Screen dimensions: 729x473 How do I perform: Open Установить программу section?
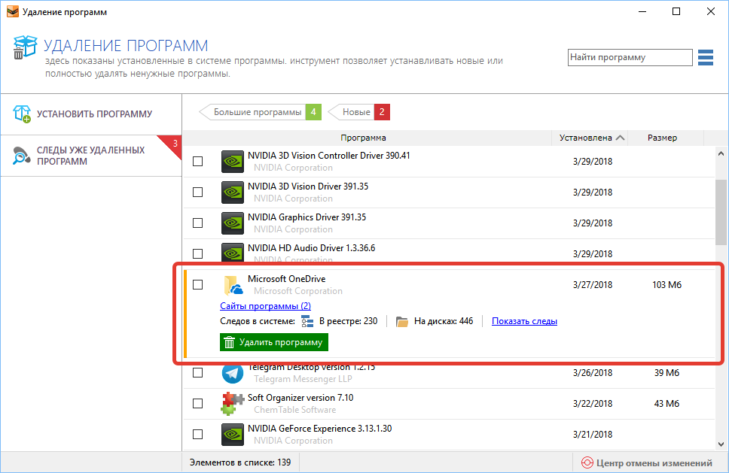(x=91, y=114)
